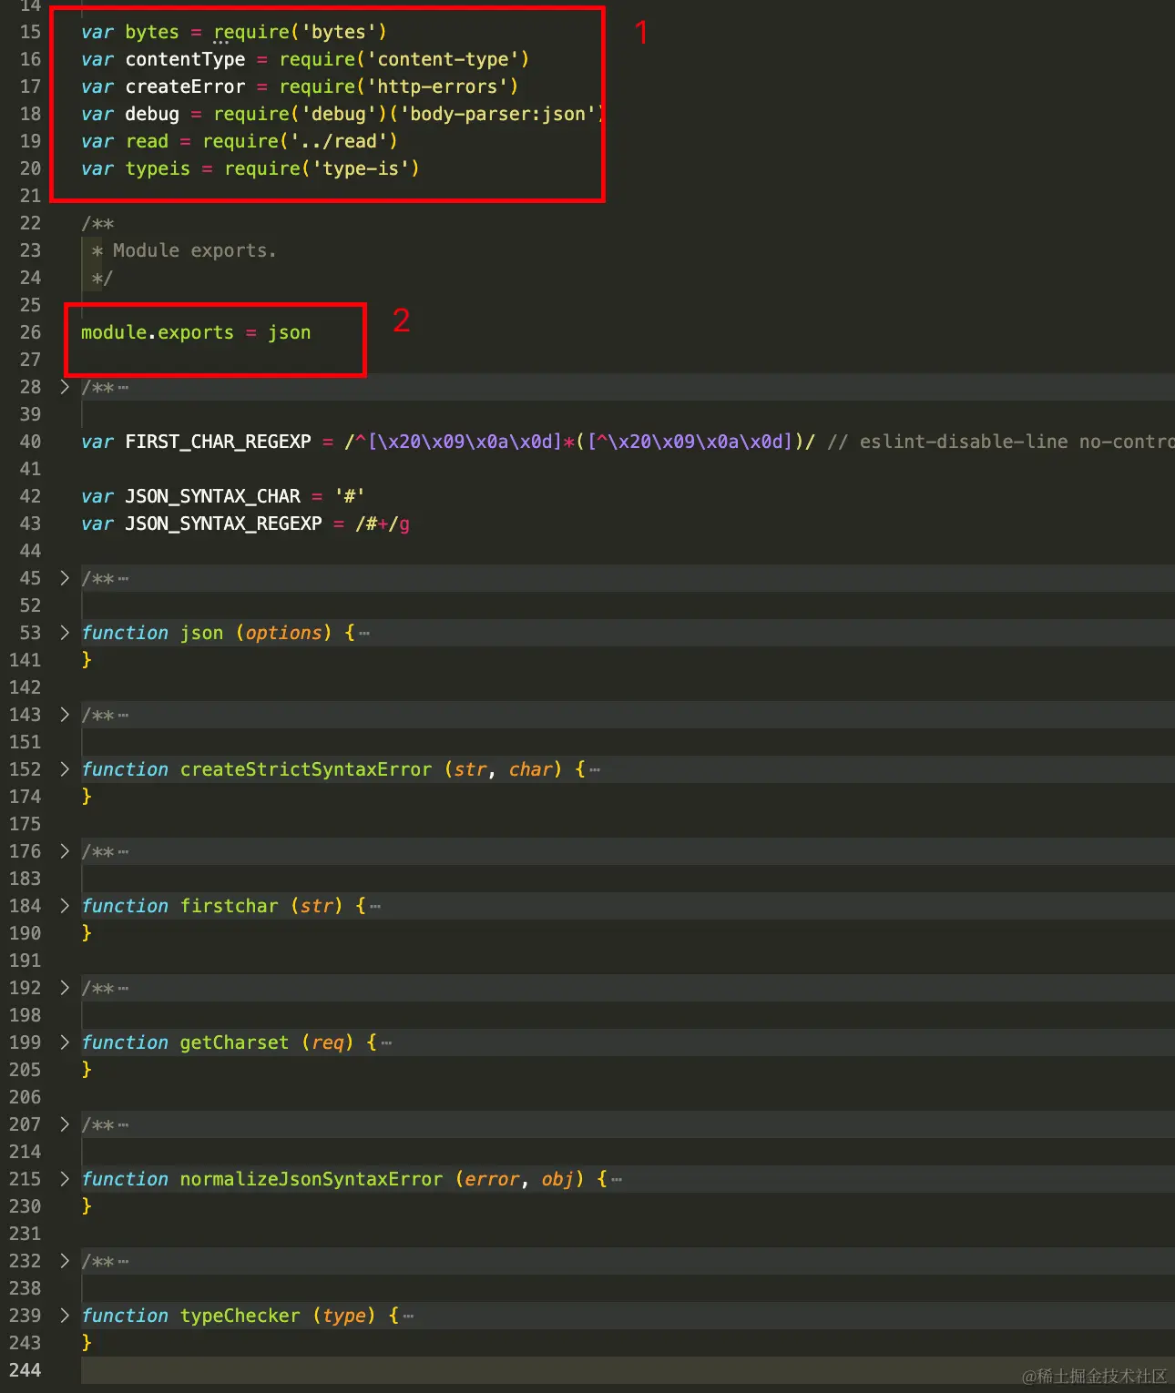The width and height of the screenshot is (1175, 1393).
Task: Click the closing brace on line 174
Action: pos(87,797)
